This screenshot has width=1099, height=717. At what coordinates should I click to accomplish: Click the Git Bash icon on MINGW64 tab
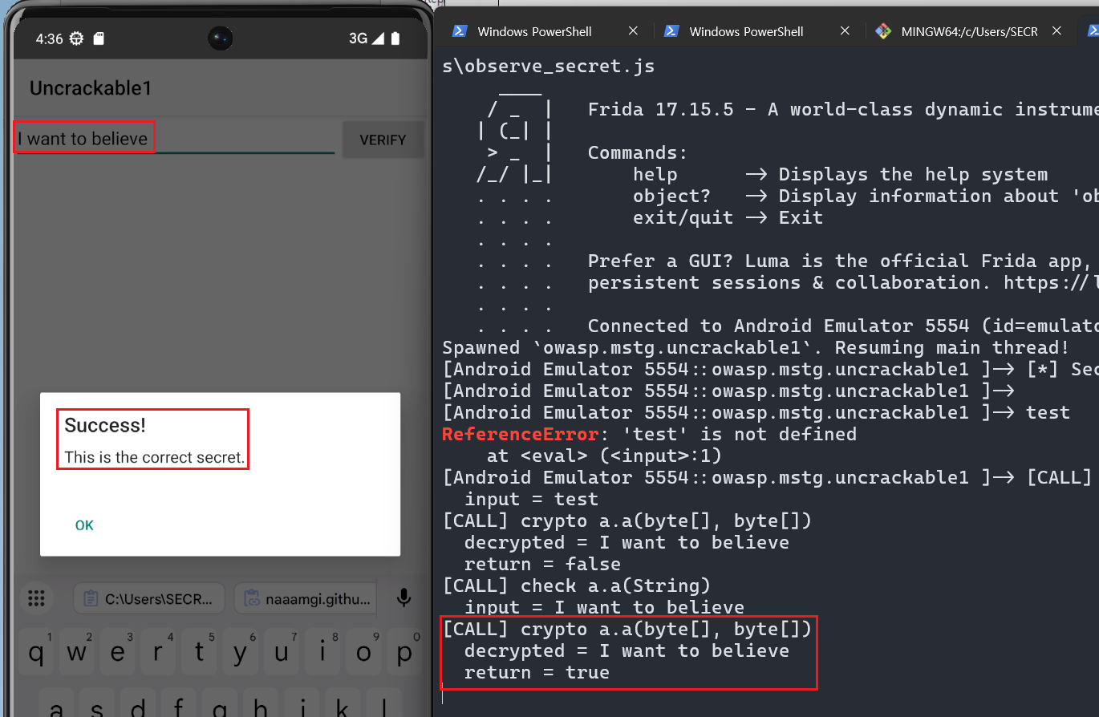[883, 31]
